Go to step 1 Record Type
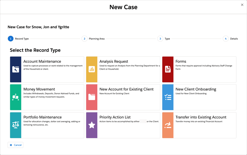 (10, 39)
